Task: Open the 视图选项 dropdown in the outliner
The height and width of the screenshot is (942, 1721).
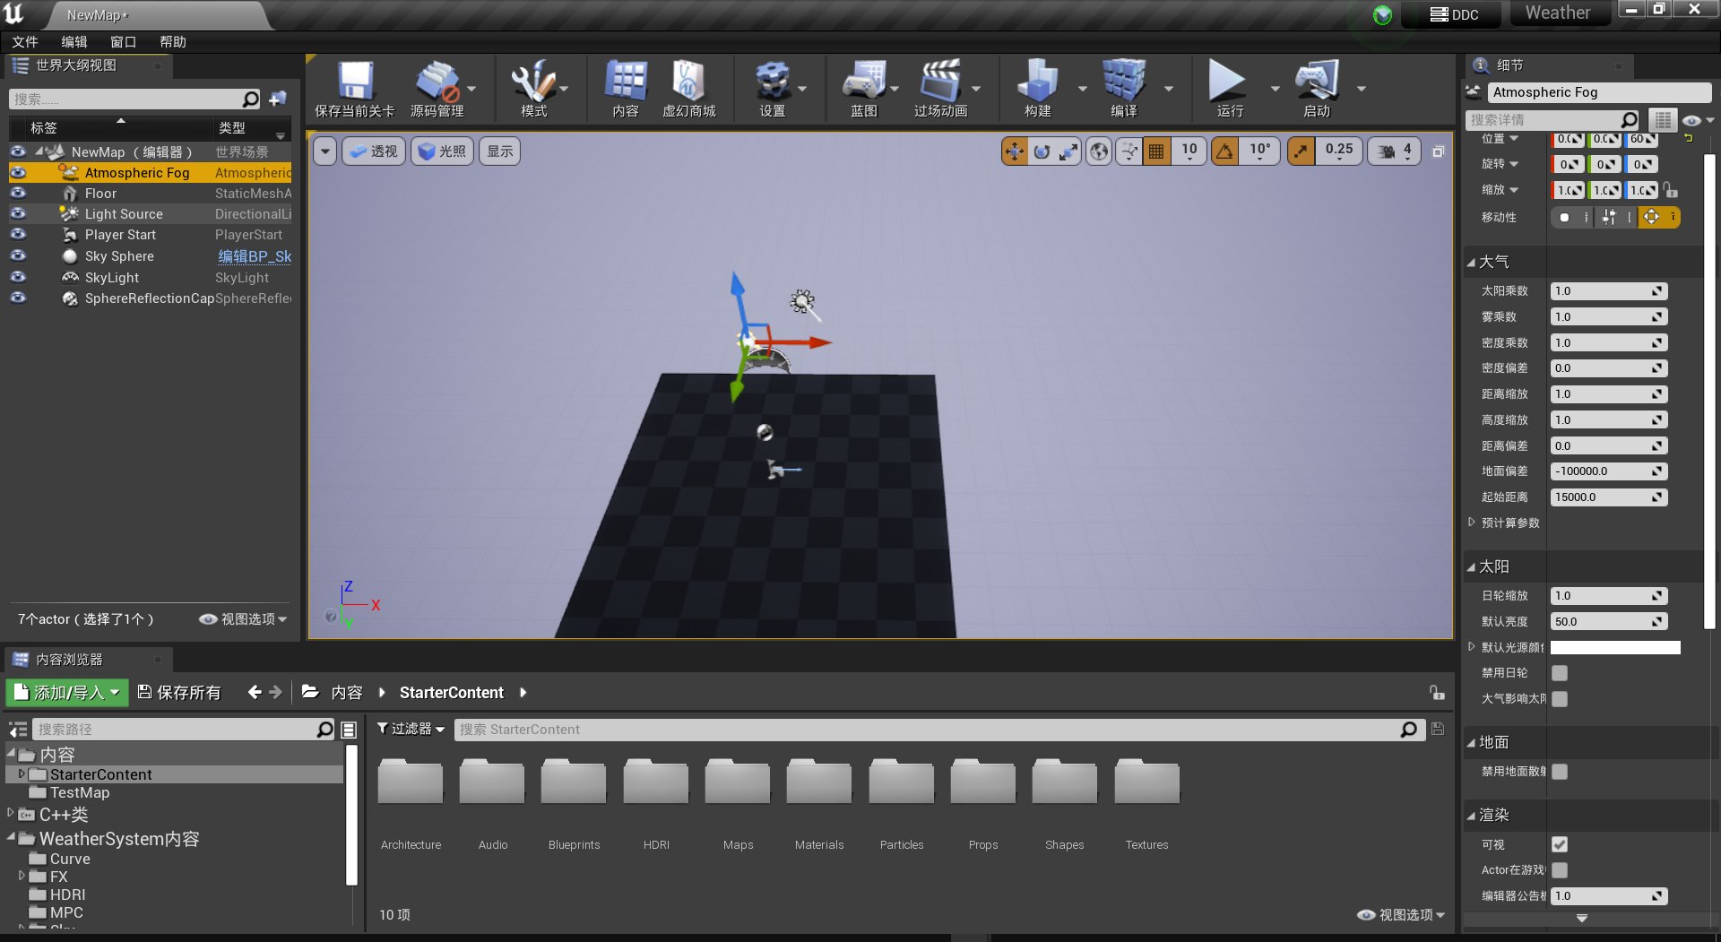Action: [242, 618]
